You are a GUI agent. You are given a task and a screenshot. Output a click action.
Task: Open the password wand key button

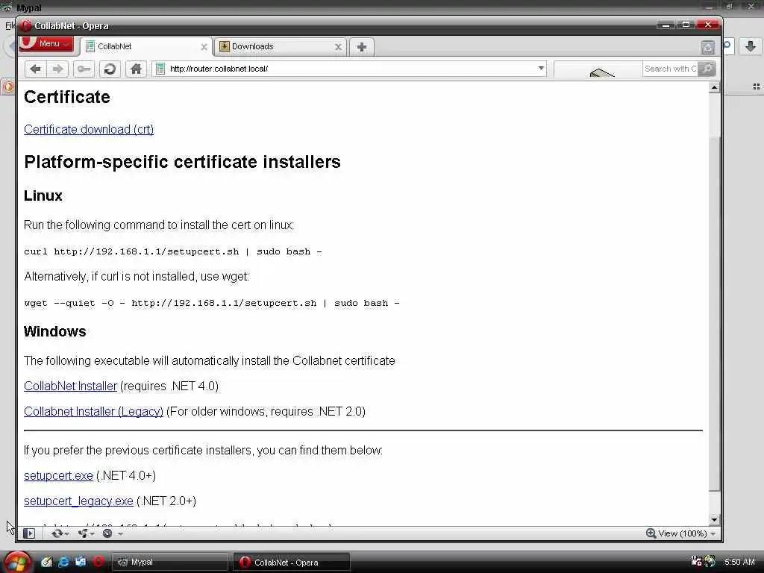[84, 69]
